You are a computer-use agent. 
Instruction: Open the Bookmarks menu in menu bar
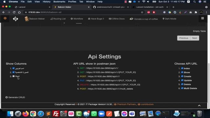click(59, 2)
